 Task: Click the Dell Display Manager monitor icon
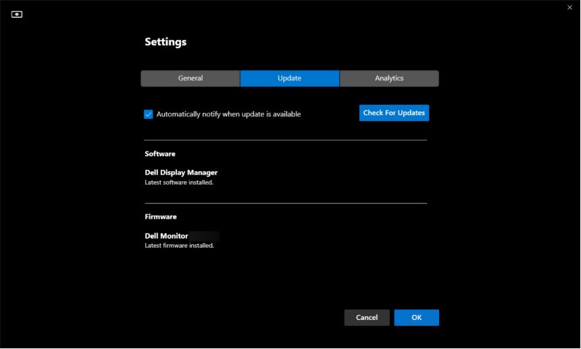click(17, 15)
